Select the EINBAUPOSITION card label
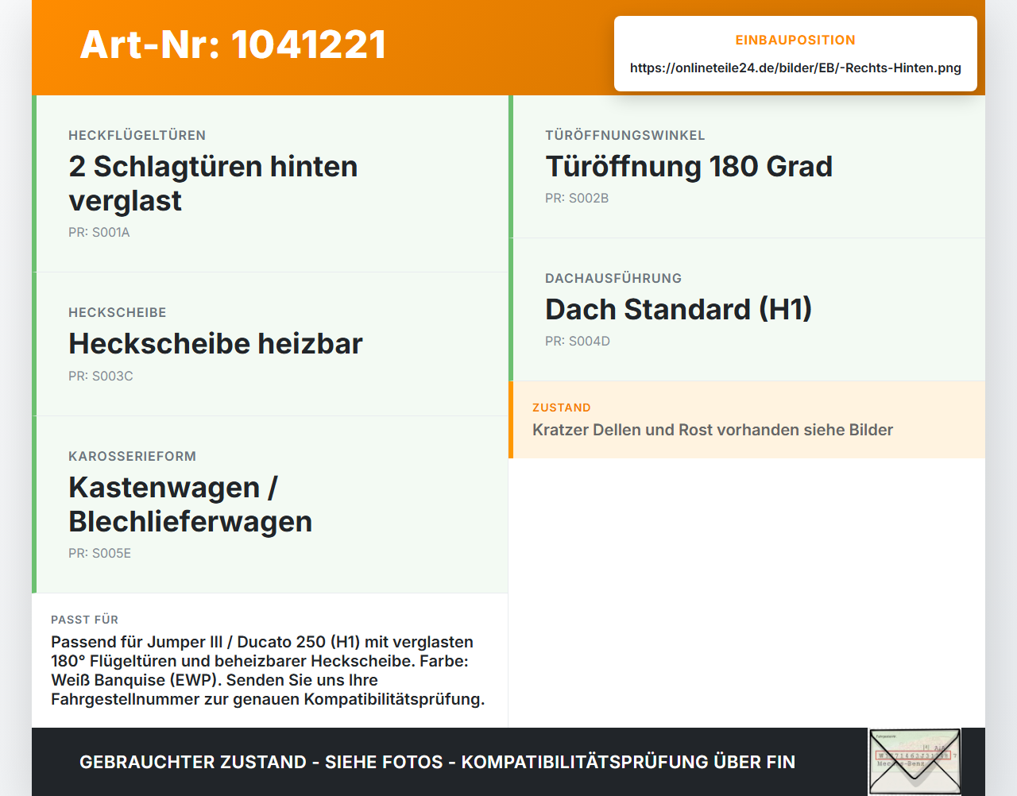This screenshot has height=796, width=1017. point(795,40)
